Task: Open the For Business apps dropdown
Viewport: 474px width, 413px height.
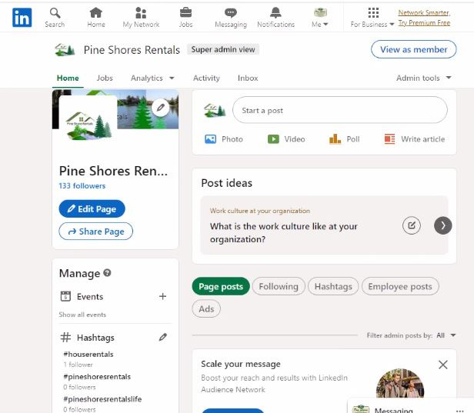Action: point(373,17)
